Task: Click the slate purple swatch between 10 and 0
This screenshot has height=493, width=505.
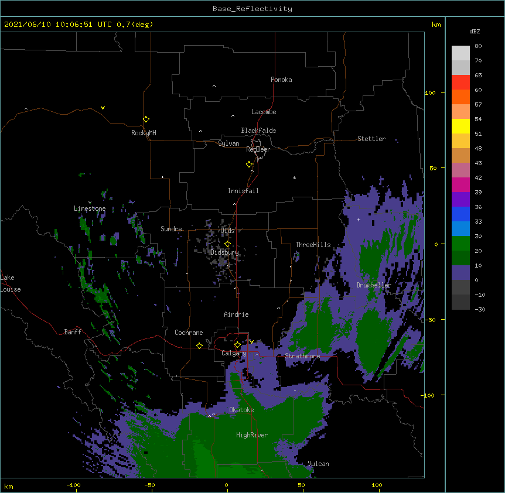Action: 460,273
